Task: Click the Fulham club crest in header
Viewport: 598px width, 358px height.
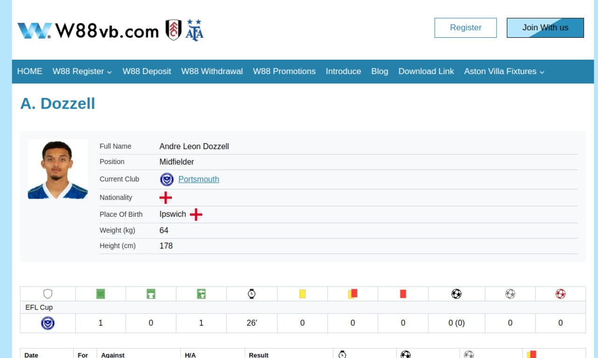Action: (174, 30)
